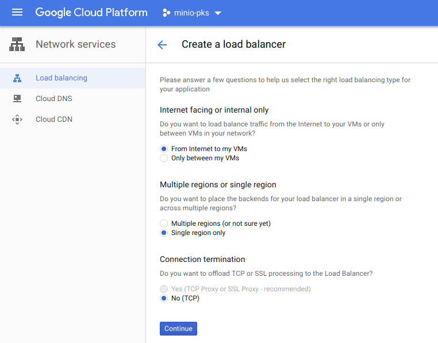Click the Network services header title
Viewport: 438px width, 343px height.
click(x=75, y=44)
